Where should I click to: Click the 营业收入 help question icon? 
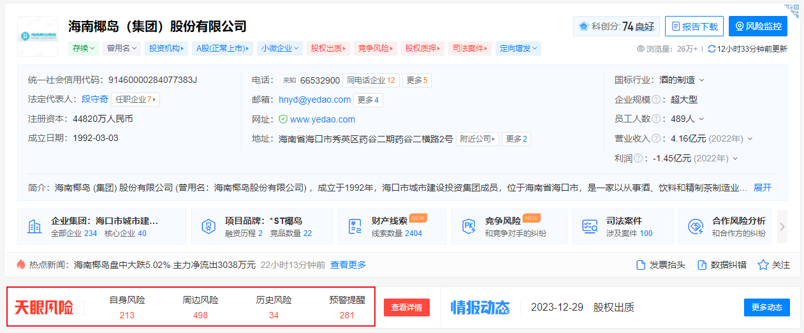[x=655, y=138]
